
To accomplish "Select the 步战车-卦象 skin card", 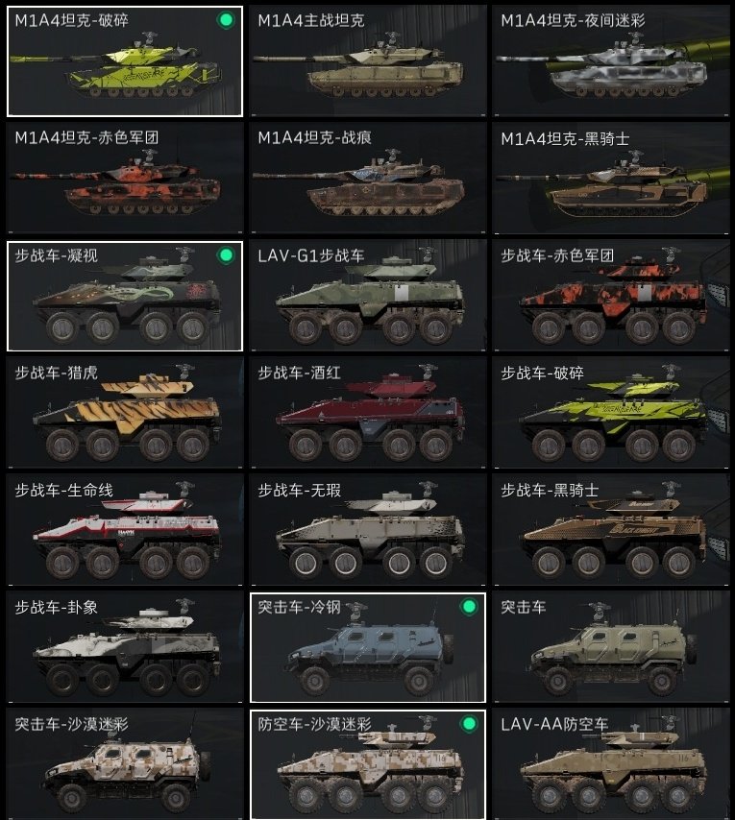I will pos(125,647).
